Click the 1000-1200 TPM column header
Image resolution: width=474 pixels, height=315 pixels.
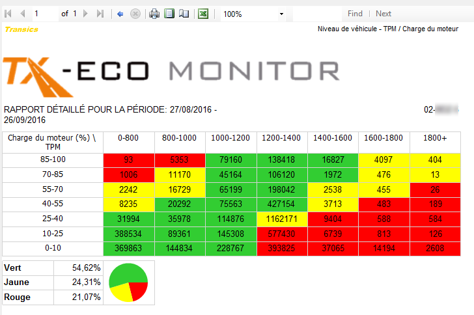tap(230, 138)
